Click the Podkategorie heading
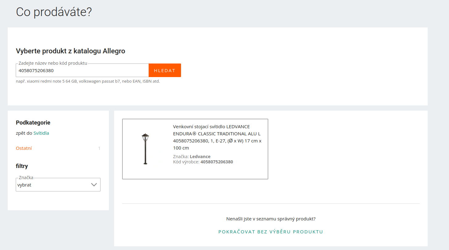 [33, 122]
